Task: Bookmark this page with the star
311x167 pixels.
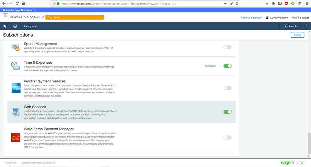Action: coord(237,3)
